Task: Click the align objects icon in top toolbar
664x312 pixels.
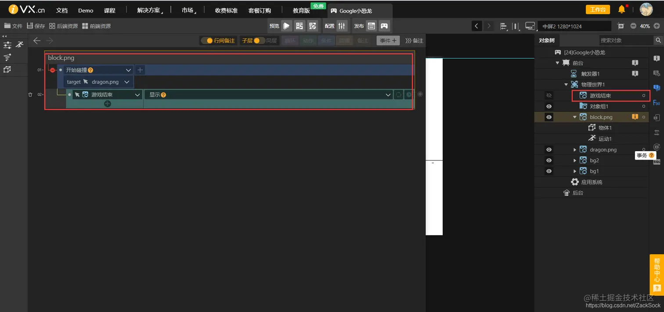Action: pos(504,26)
